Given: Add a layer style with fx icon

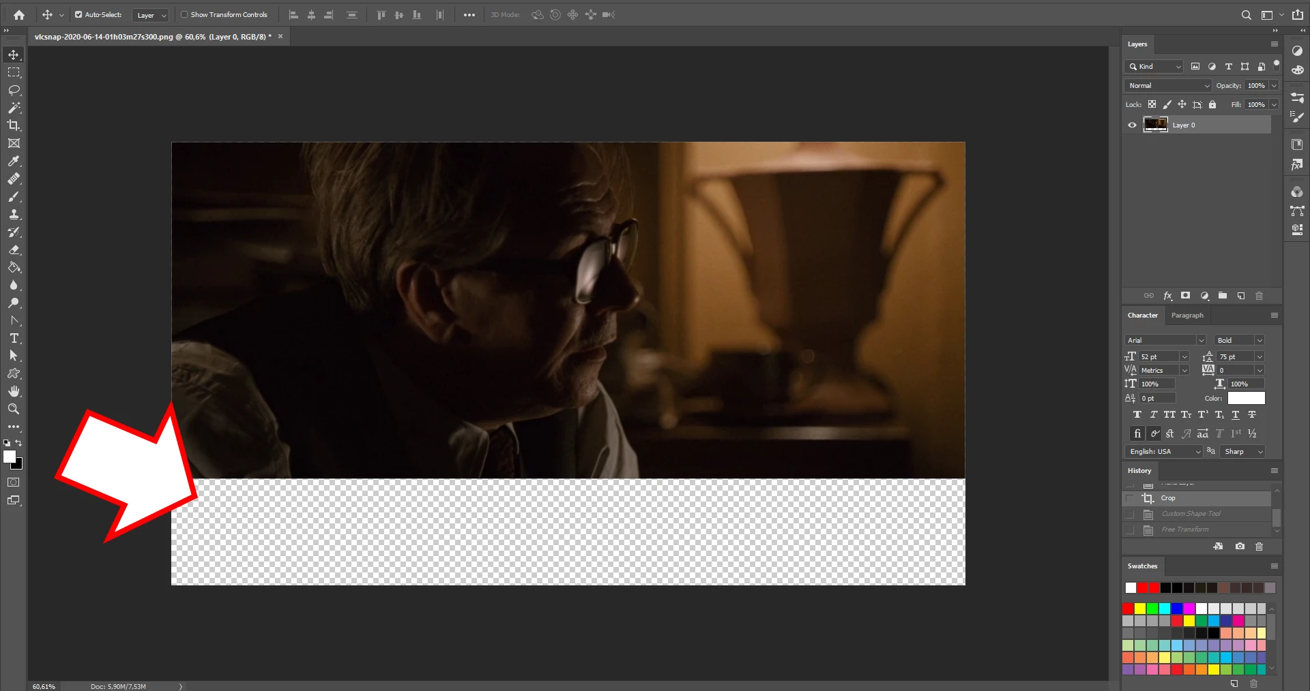Looking at the screenshot, I should 1167,296.
